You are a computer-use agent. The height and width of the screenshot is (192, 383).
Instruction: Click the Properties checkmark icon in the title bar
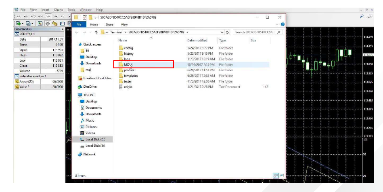point(84,17)
